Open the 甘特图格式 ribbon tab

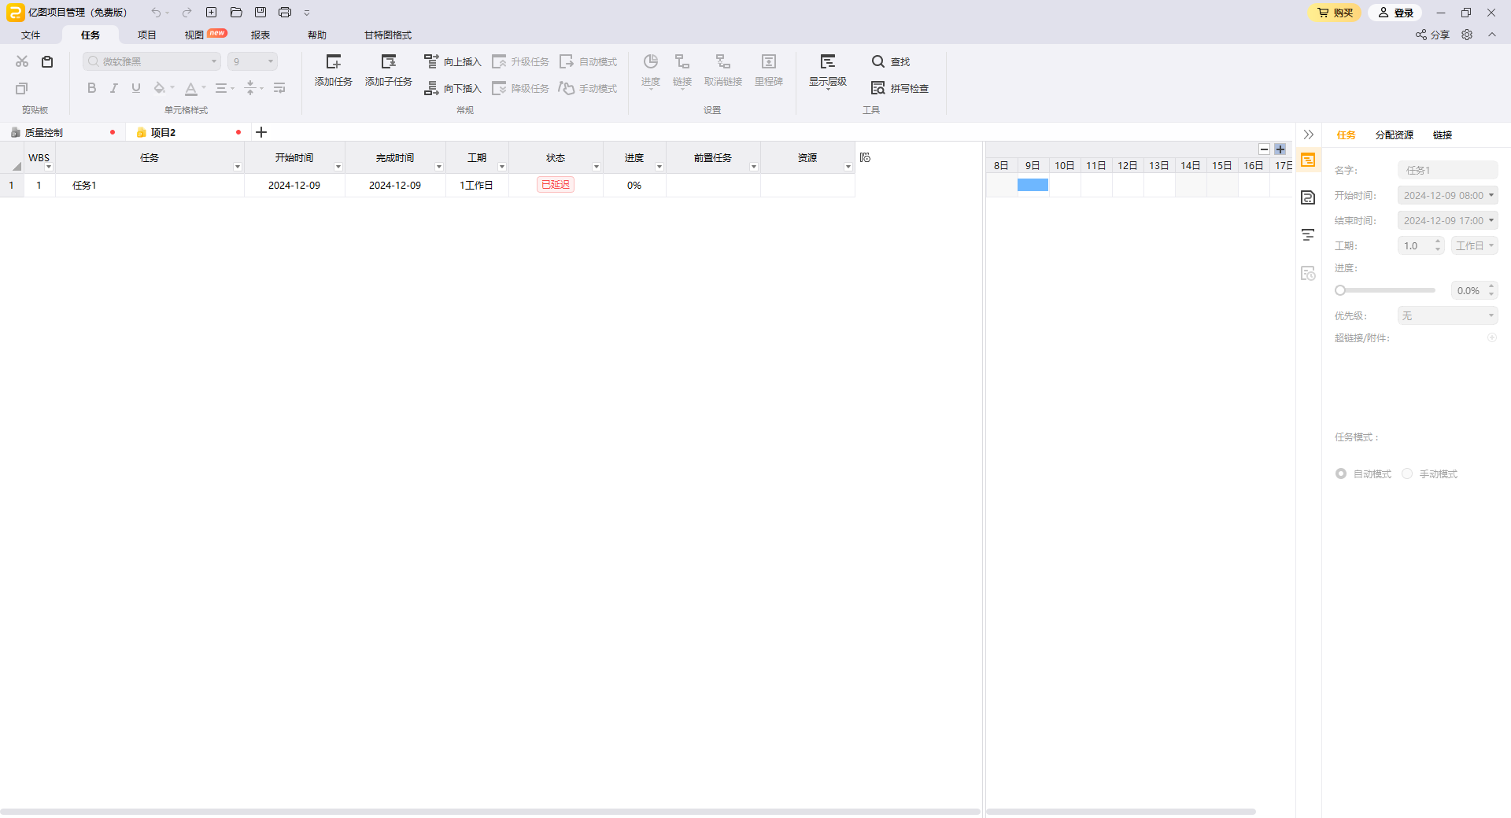388,35
